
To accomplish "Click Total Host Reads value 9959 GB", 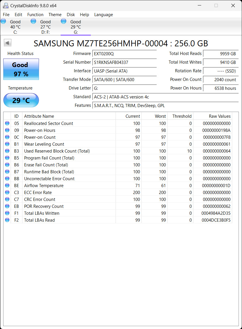I will point(221,54).
